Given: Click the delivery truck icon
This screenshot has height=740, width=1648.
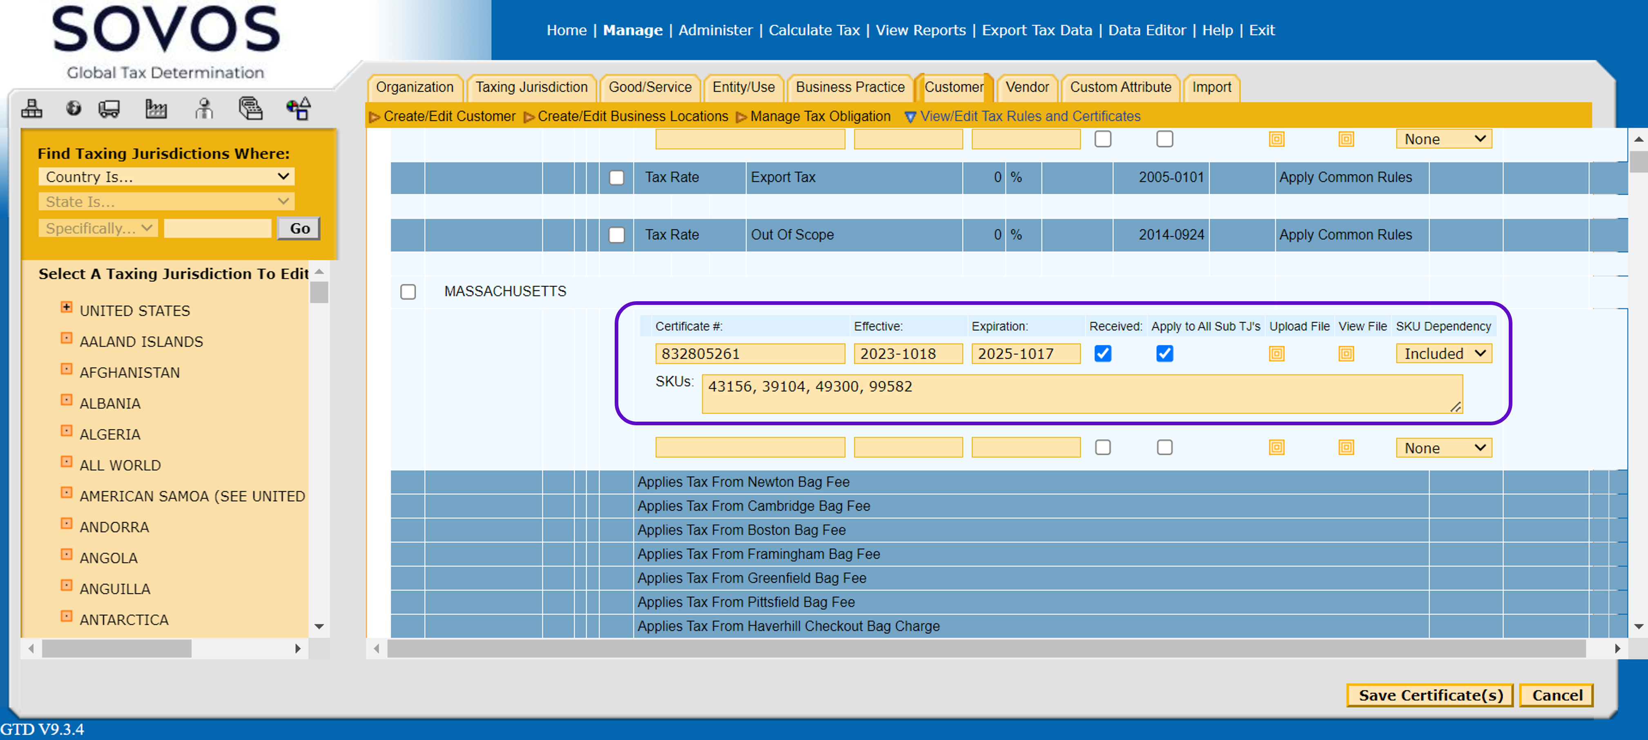Looking at the screenshot, I should coord(109,109).
